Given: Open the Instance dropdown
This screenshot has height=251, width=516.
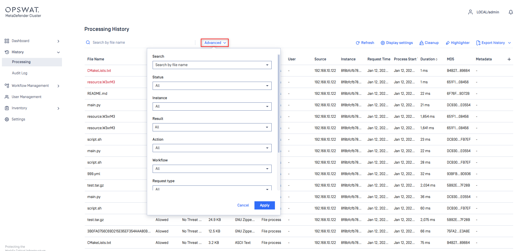Looking at the screenshot, I should click(212, 107).
